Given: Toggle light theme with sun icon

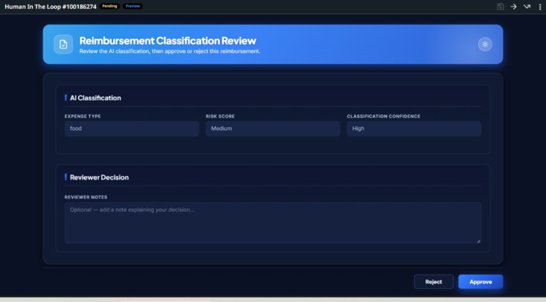Looking at the screenshot, I should point(485,44).
